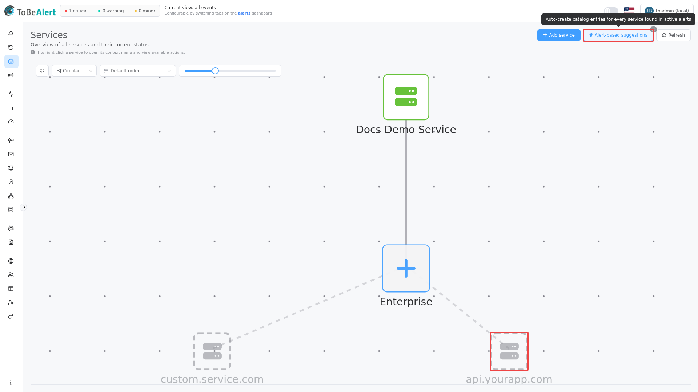
Task: Click the Enterprise plus node
Action: tap(406, 268)
